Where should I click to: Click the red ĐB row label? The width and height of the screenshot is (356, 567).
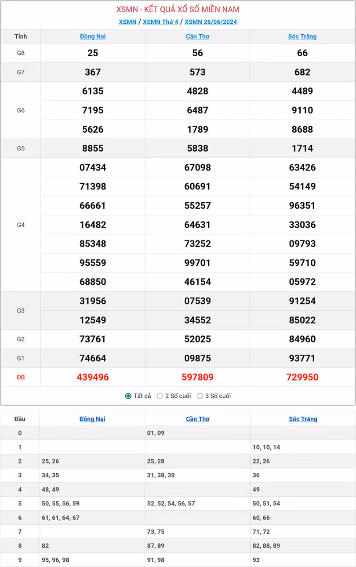(21, 377)
